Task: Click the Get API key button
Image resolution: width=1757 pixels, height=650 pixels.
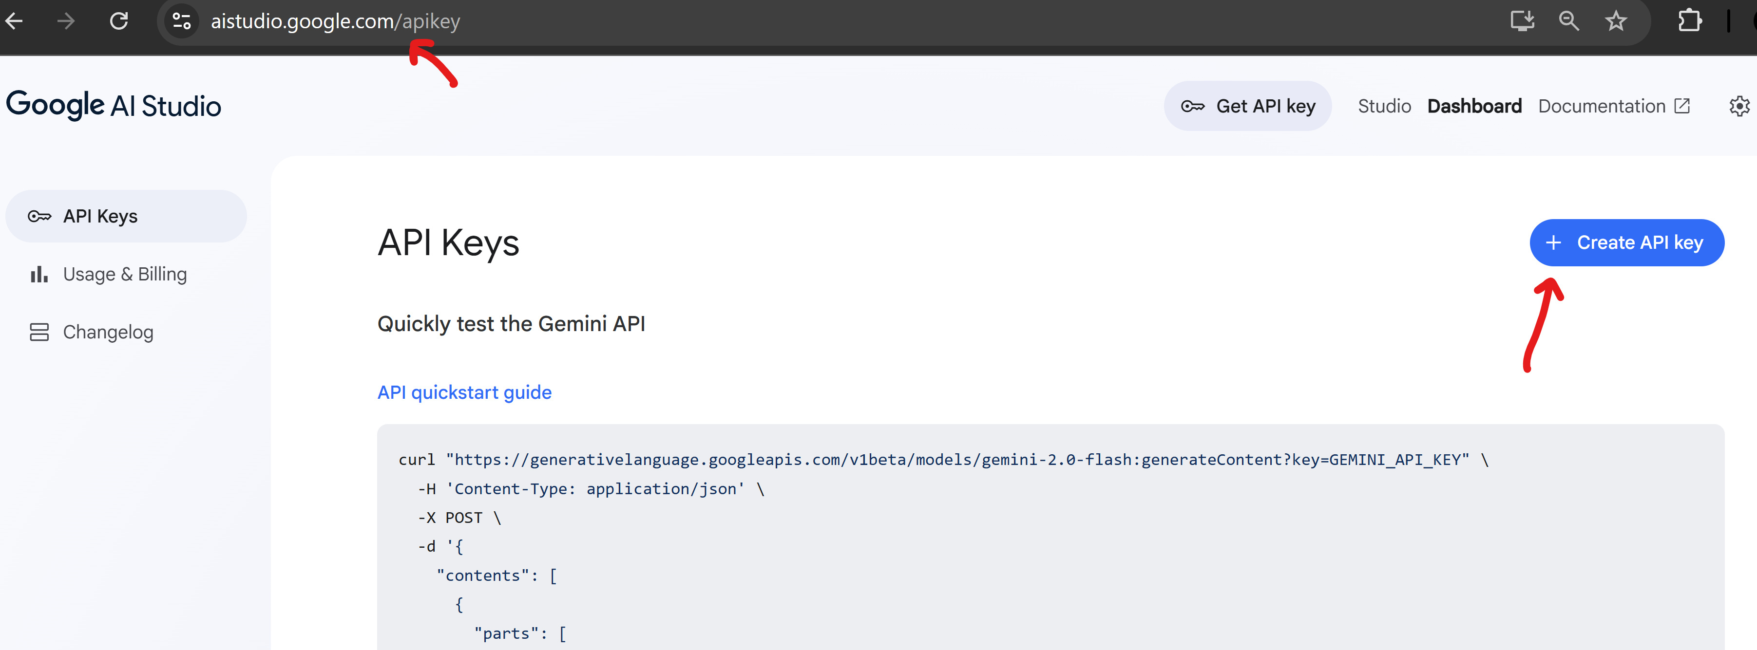Action: (1247, 106)
